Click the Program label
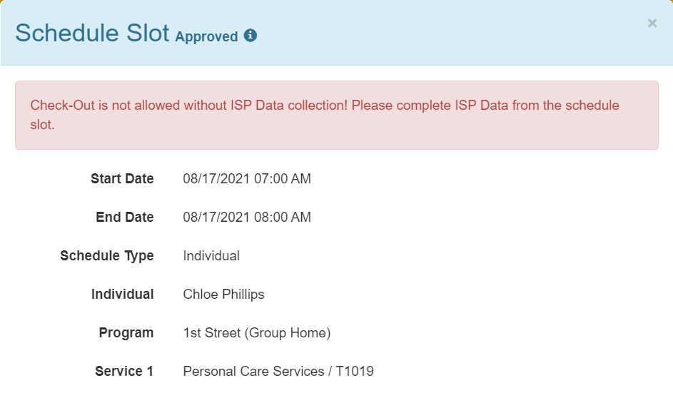 [x=126, y=333]
